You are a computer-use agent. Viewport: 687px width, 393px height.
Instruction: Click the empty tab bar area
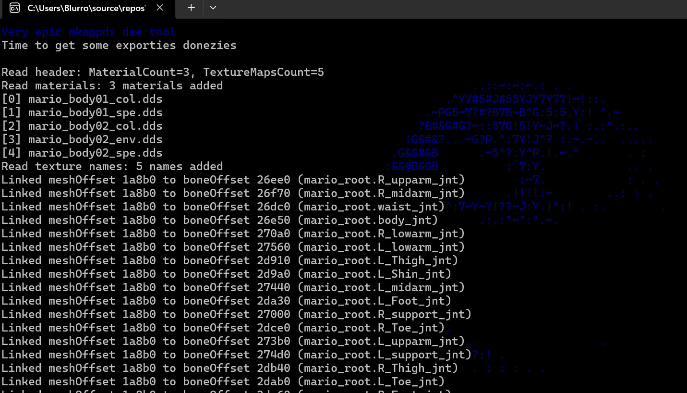pyautogui.click(x=432, y=8)
